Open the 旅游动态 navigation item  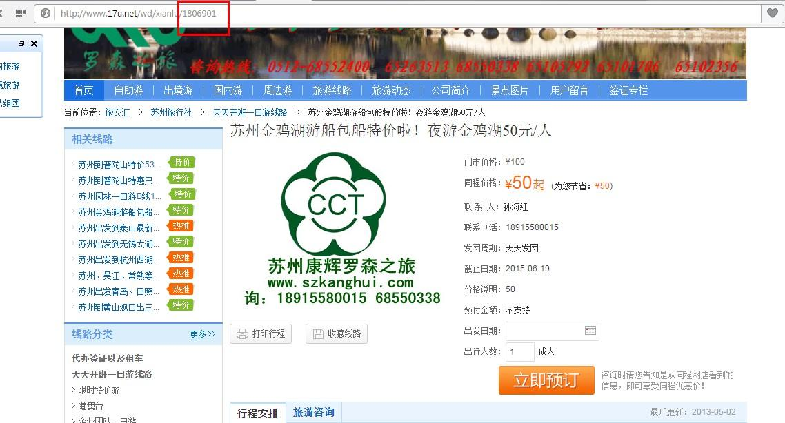392,90
